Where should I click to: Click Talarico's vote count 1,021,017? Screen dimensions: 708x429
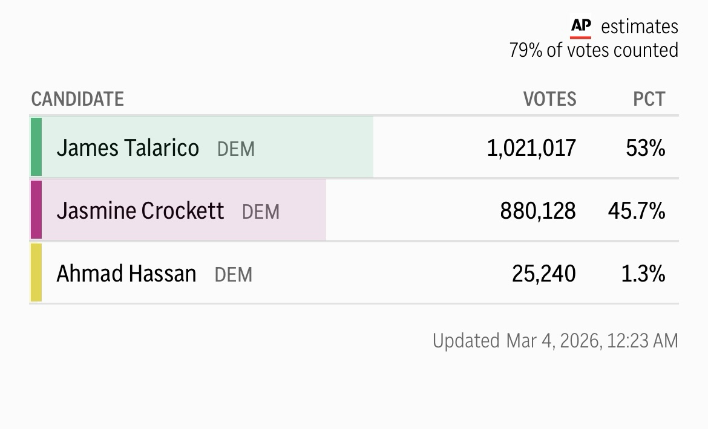click(531, 148)
